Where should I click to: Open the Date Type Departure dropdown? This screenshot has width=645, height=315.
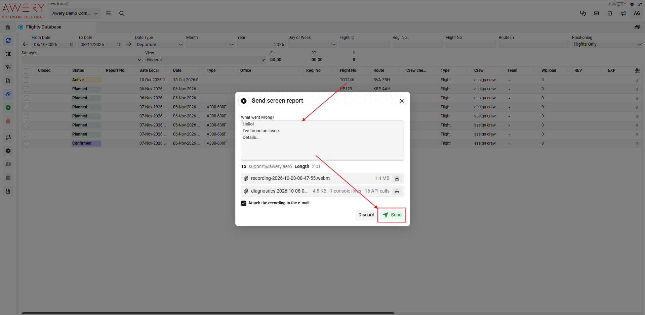[x=159, y=45]
